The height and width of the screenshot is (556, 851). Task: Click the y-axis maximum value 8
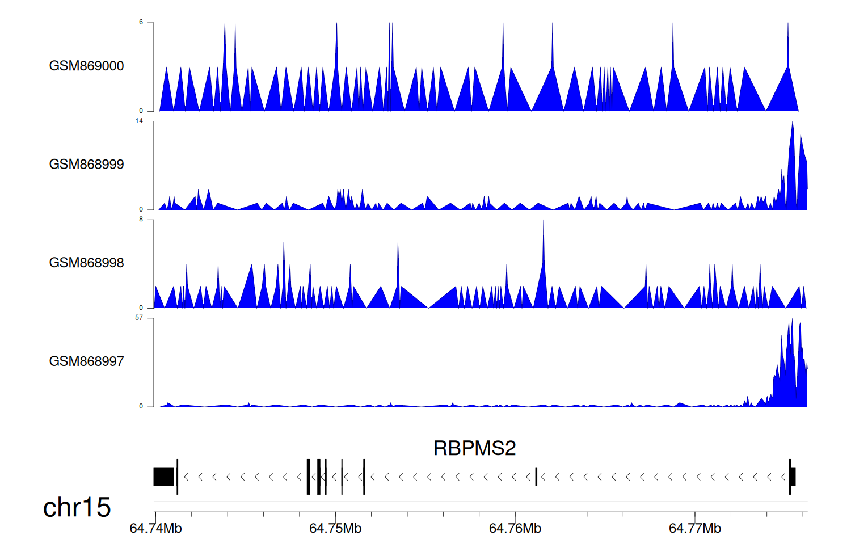pyautogui.click(x=141, y=219)
